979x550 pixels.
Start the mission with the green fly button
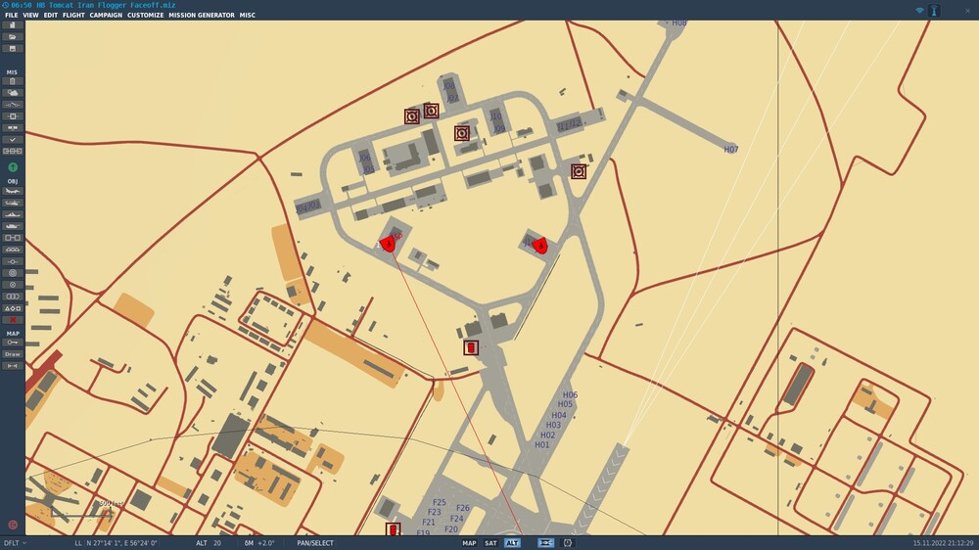coord(13,167)
